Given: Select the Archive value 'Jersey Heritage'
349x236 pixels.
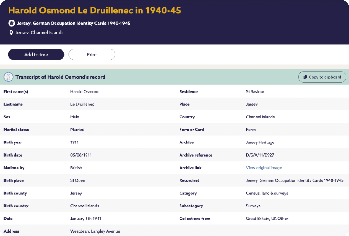Looking at the screenshot, I should pos(260,142).
